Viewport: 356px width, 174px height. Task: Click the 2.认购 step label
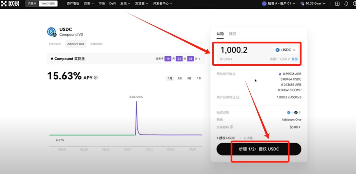point(248,138)
